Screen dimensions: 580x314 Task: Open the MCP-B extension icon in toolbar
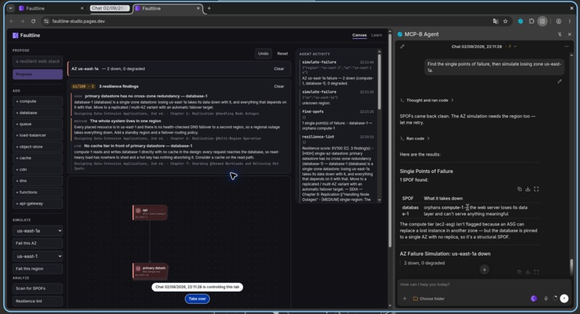520,21
